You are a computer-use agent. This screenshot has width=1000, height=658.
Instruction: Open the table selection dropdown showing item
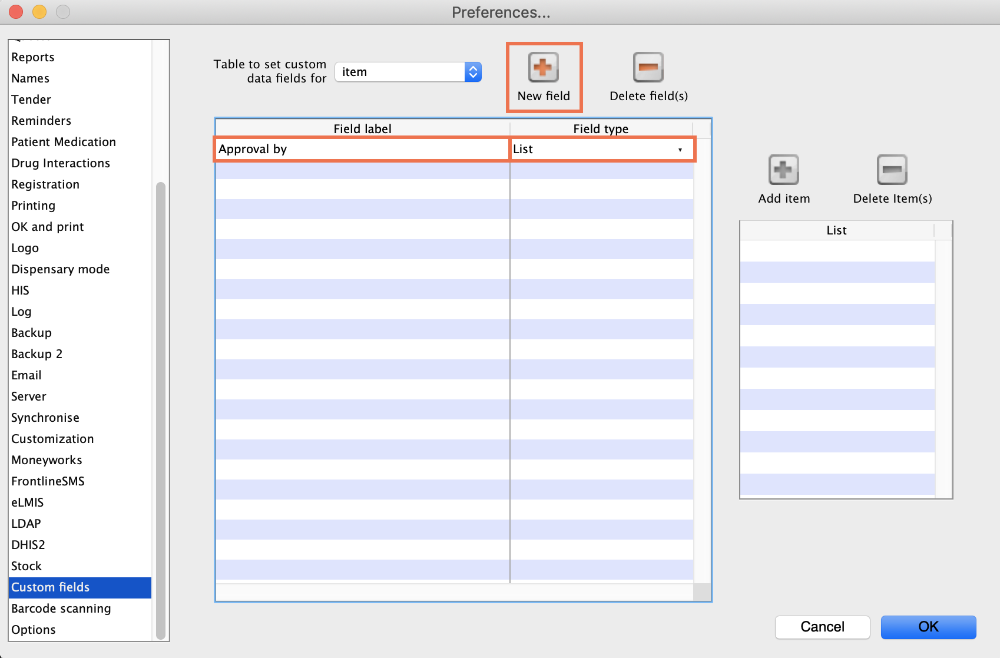tap(408, 72)
